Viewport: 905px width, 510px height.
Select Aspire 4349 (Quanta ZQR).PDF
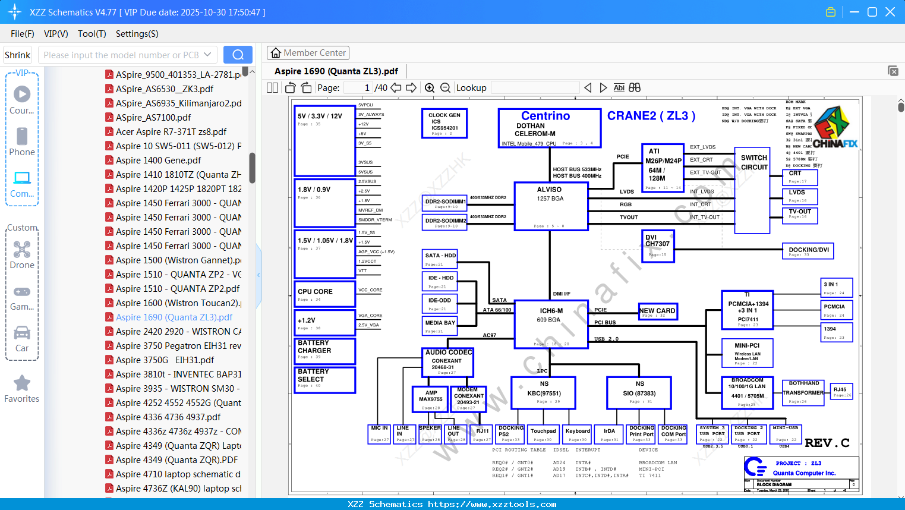tap(176, 459)
